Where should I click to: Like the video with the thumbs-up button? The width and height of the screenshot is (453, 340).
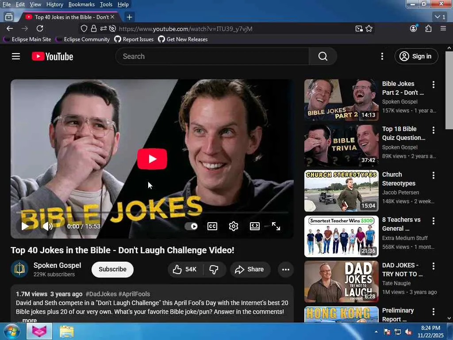point(185,270)
